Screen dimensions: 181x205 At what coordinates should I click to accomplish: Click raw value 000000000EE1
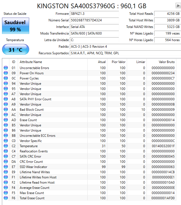coord(163,177)
